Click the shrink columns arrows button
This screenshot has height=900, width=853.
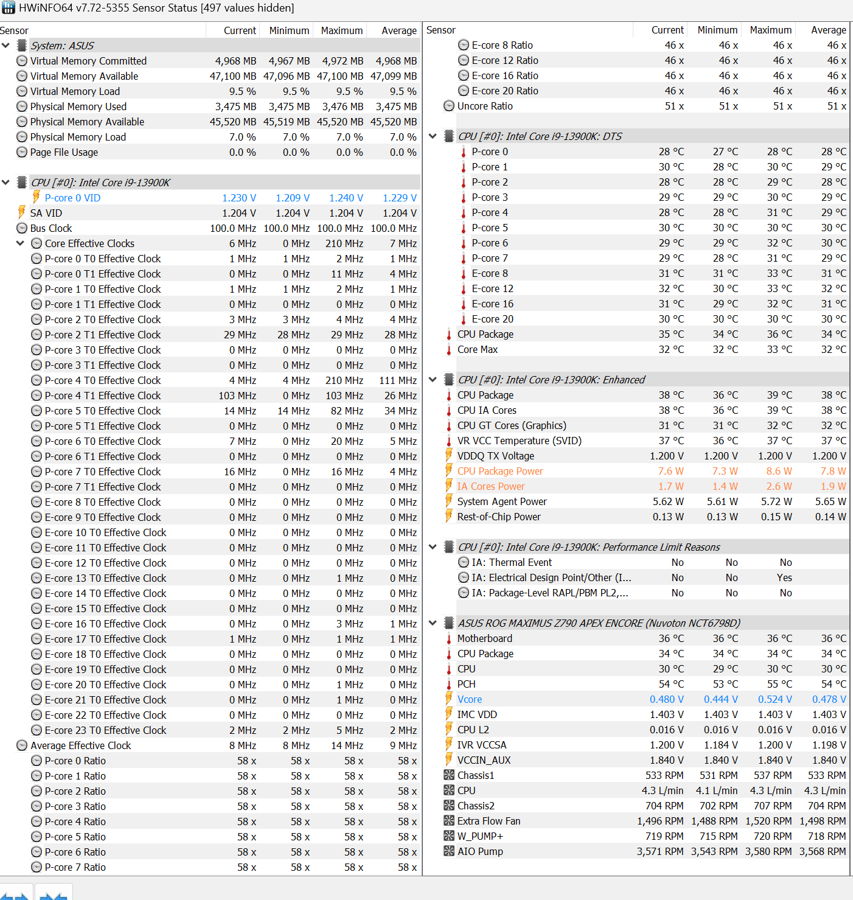coord(54,893)
